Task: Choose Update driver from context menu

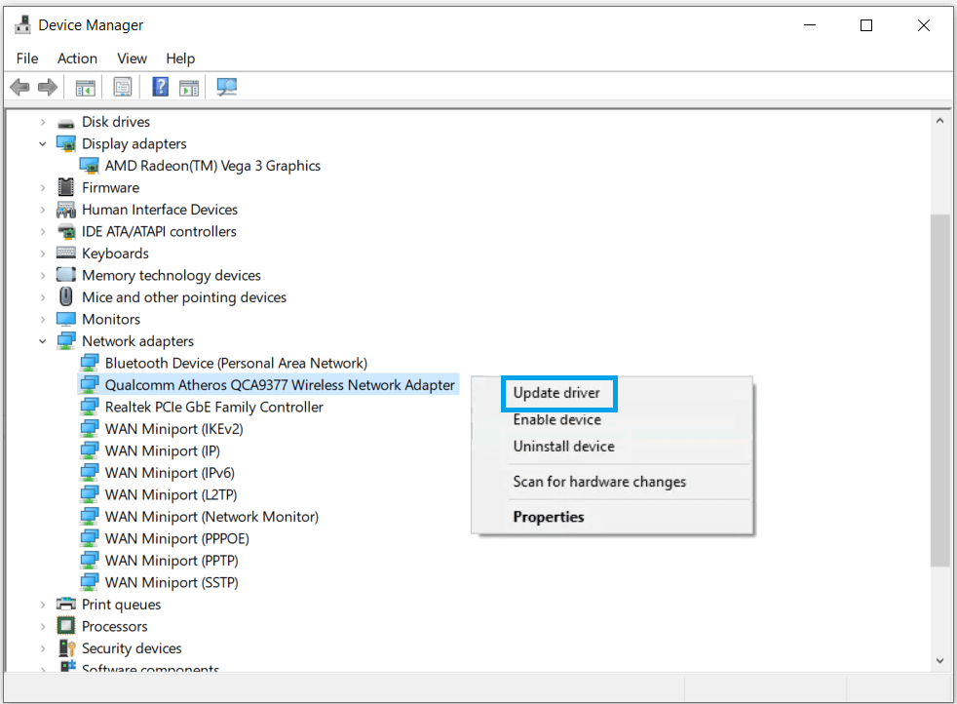Action: coord(557,393)
